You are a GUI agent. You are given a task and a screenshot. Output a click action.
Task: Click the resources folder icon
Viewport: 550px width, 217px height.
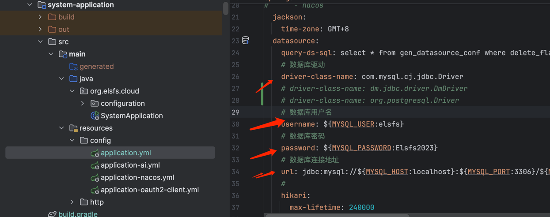(73, 128)
